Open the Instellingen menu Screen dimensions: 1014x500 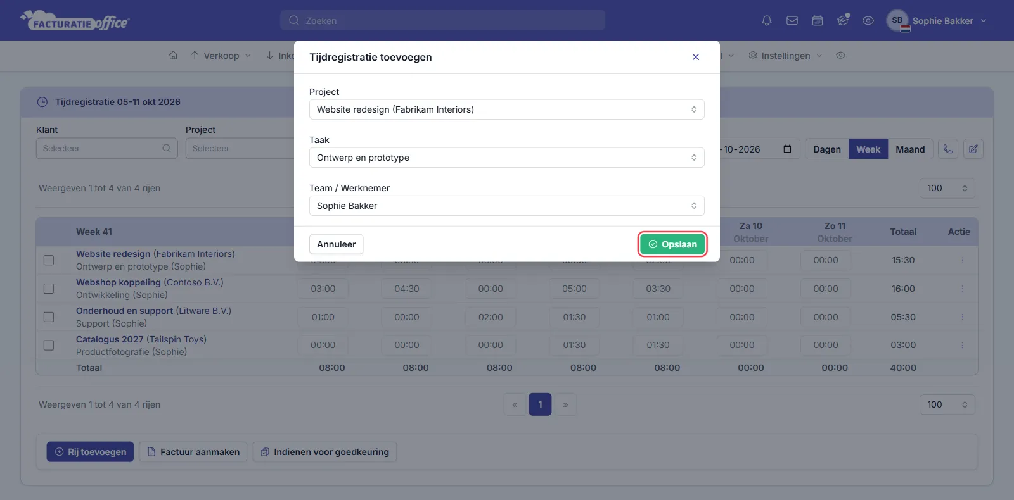click(786, 56)
